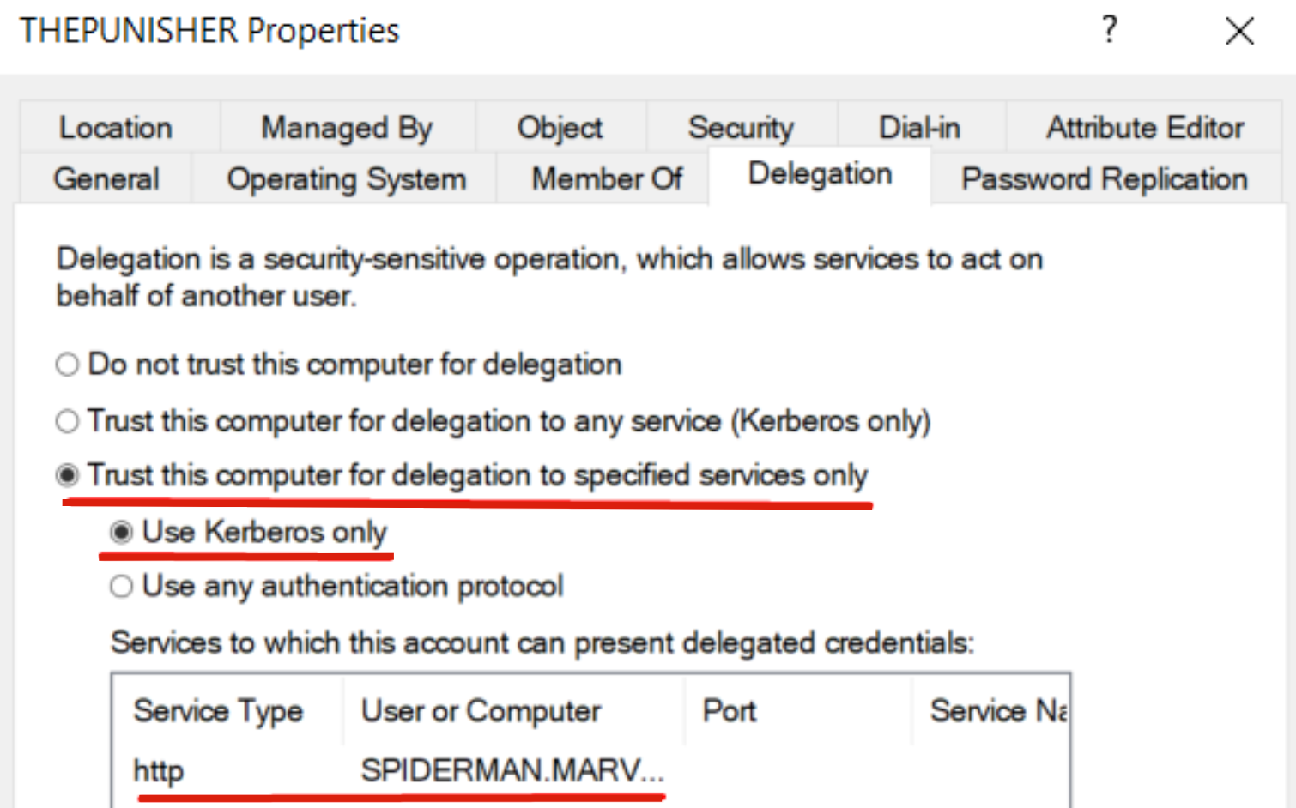
Task: Go to the Security tab
Action: (x=741, y=128)
